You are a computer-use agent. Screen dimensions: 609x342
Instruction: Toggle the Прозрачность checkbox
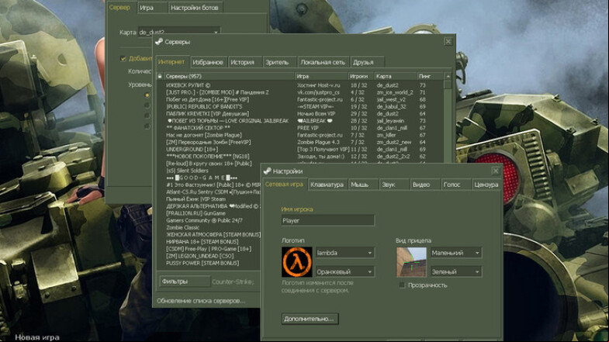(x=403, y=285)
